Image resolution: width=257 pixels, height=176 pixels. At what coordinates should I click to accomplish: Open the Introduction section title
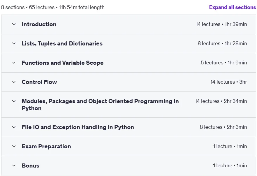tap(39, 24)
